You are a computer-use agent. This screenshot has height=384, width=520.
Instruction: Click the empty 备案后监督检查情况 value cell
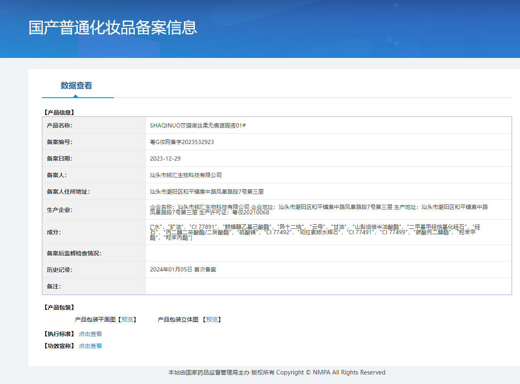pos(328,253)
